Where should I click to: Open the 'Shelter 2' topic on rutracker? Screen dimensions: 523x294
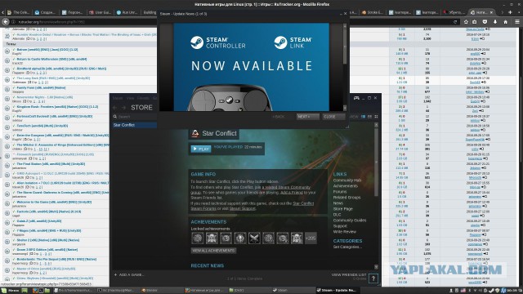[48, 240]
